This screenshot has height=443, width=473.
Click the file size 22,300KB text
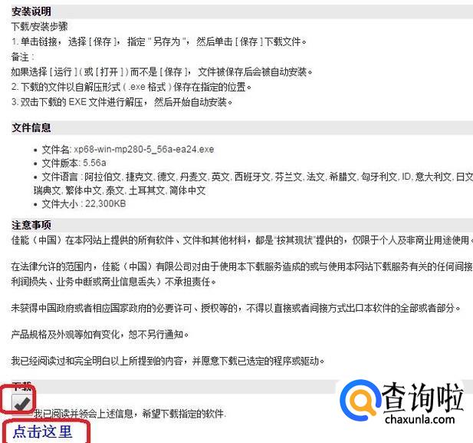[105, 203]
